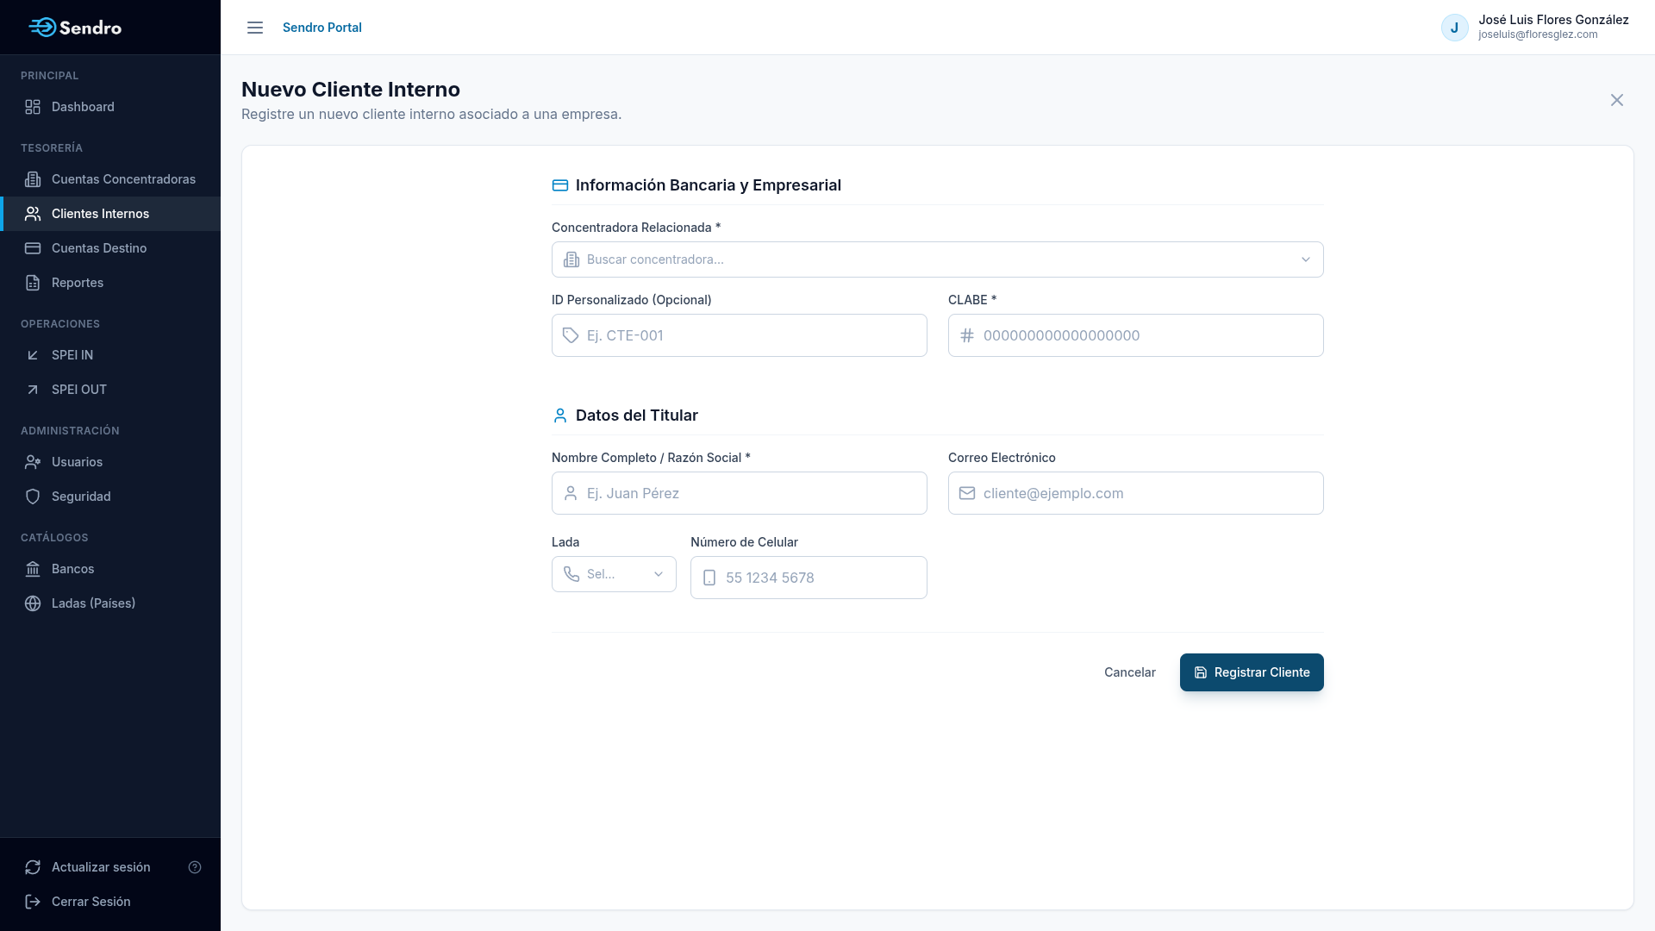Click user name José Luis Flores González
This screenshot has width=1655, height=931.
[1553, 20]
